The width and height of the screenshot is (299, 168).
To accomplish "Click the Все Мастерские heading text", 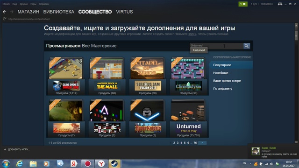I will (x=99, y=46).
